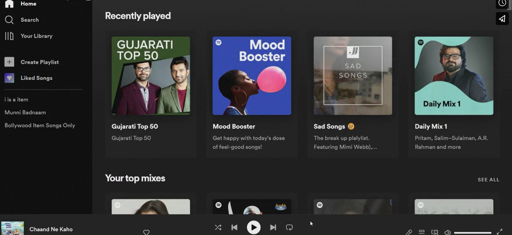The image size is (512, 235).
Task: See all top mixes
Action: (488, 180)
